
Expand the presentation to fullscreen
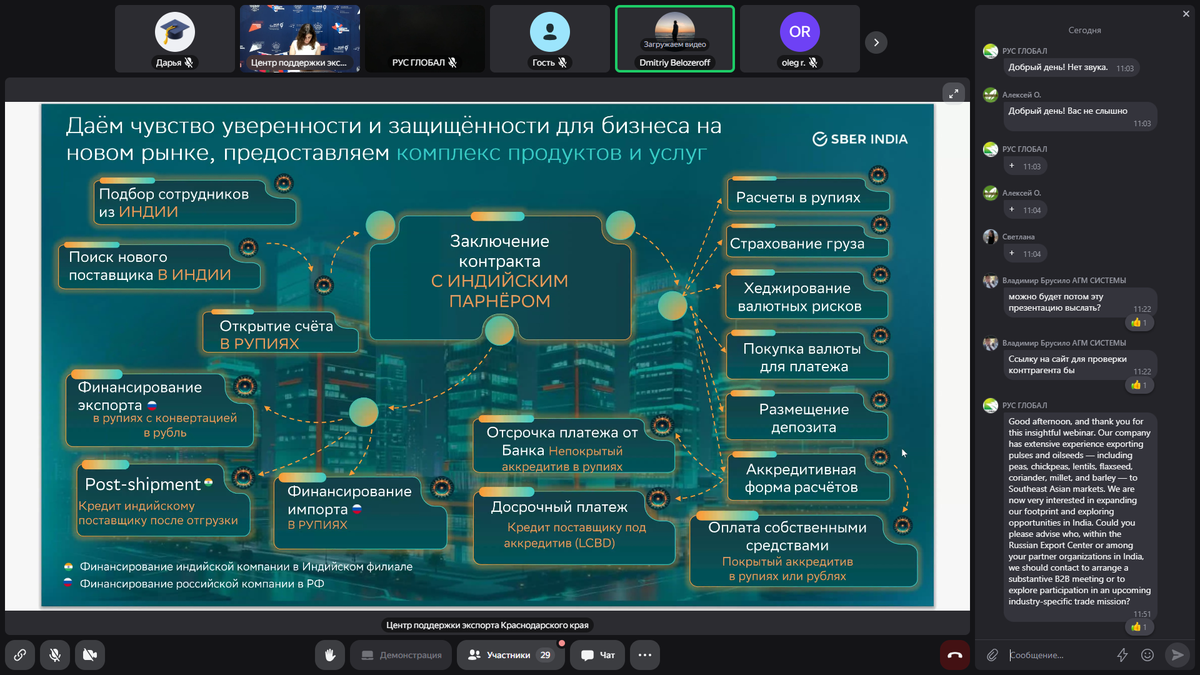[x=954, y=94]
